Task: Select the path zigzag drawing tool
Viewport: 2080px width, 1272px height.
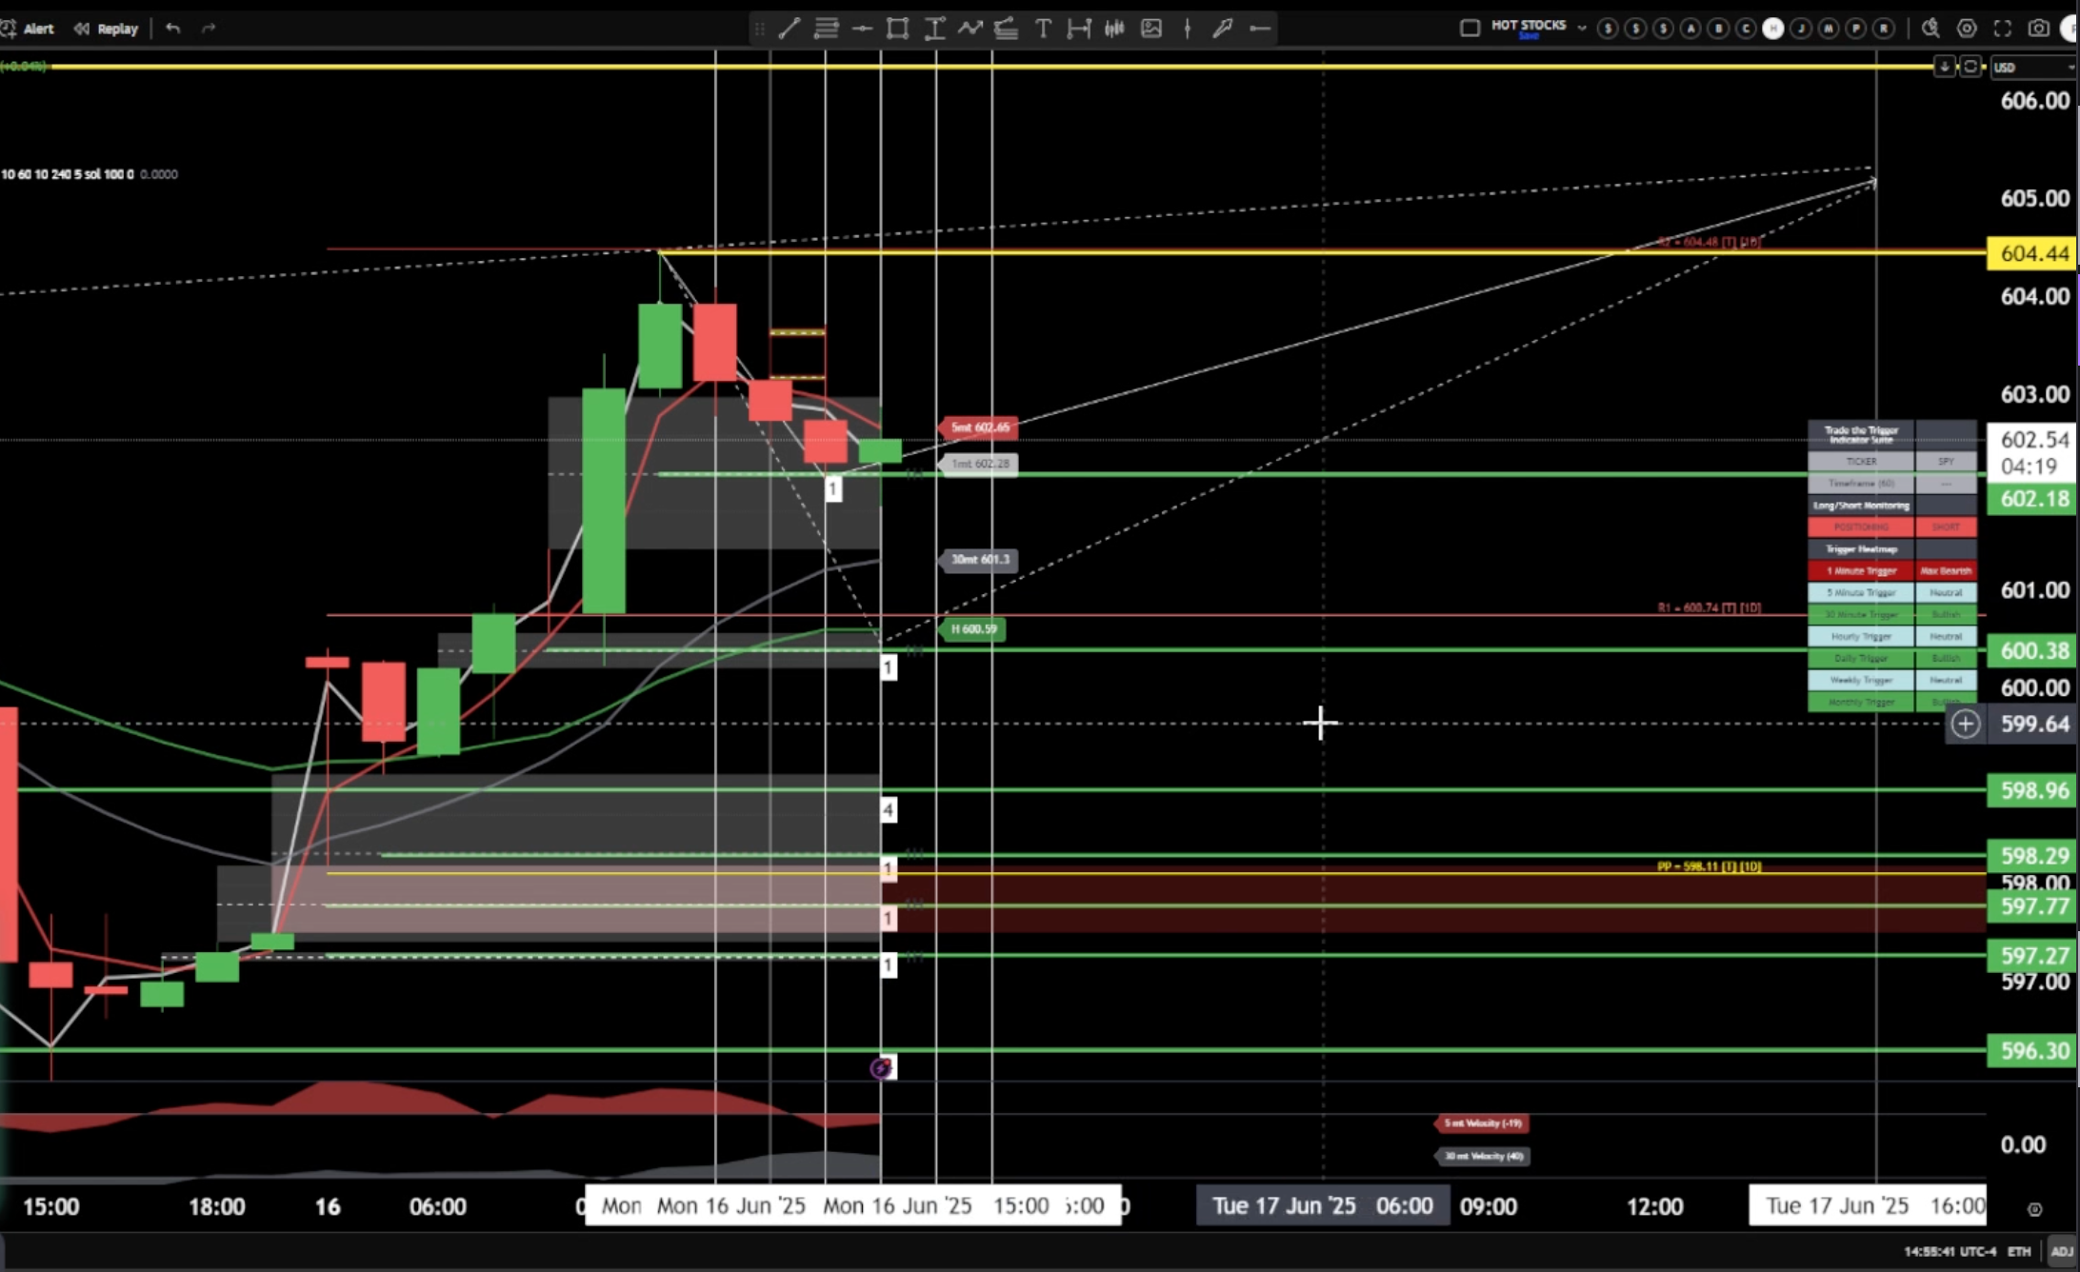Action: click(970, 29)
